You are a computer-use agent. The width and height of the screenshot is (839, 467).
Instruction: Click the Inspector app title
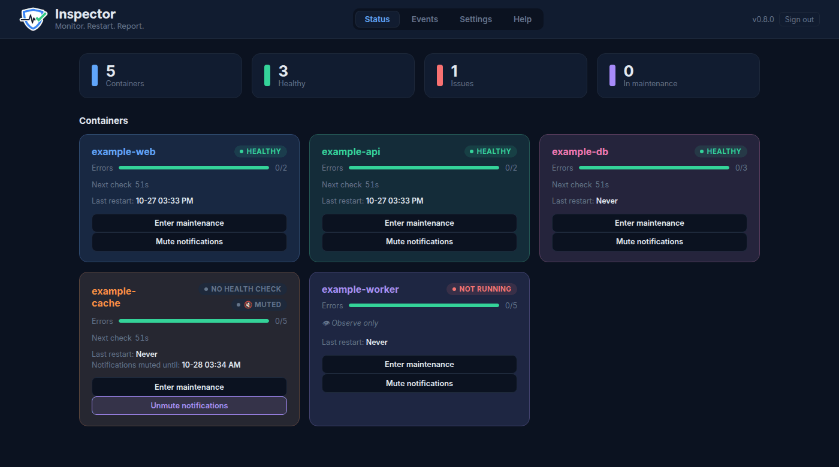[x=85, y=14]
